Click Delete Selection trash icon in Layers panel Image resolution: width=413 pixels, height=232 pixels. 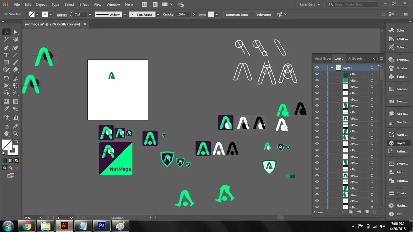coord(375,212)
